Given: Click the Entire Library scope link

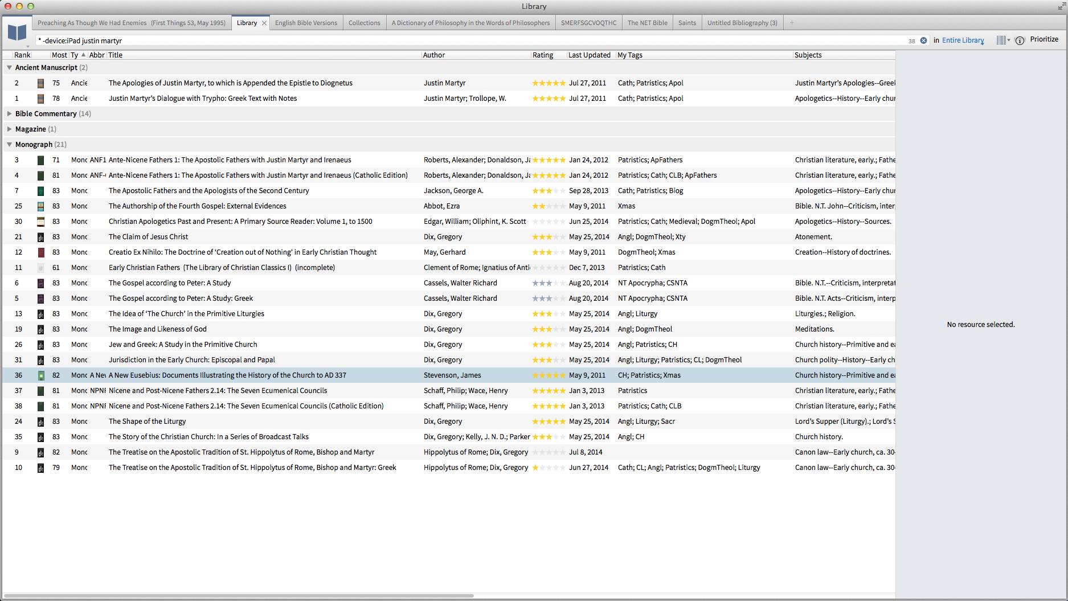Looking at the screenshot, I should pyautogui.click(x=963, y=40).
